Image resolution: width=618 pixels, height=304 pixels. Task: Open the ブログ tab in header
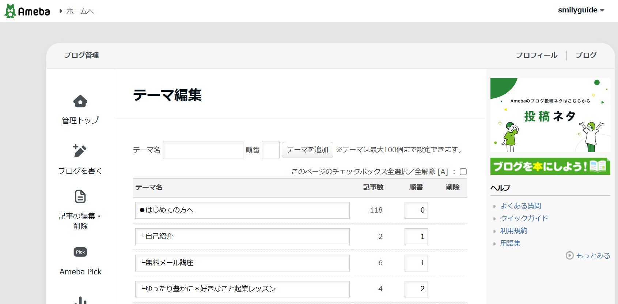(x=586, y=55)
